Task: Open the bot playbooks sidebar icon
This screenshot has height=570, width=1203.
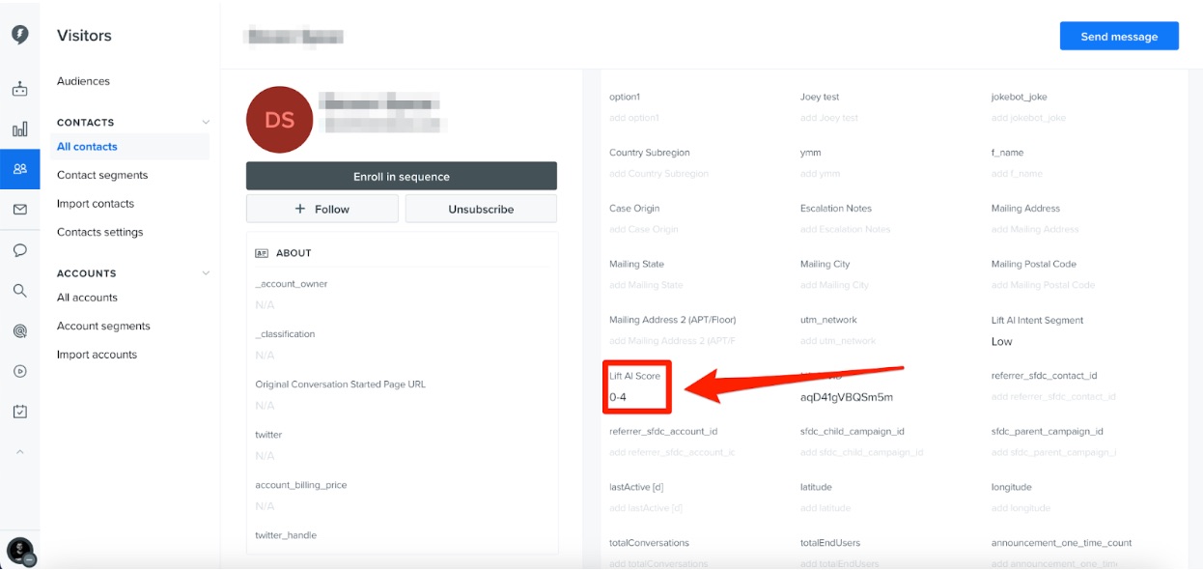Action: (x=19, y=89)
